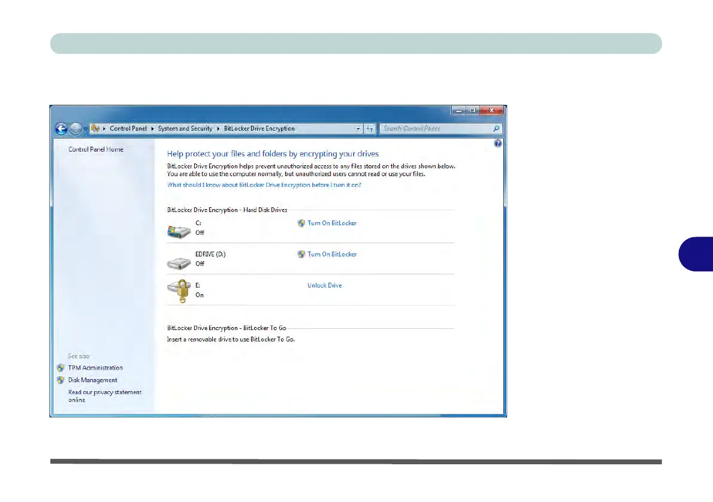Open Help with the question mark icon

(498, 143)
